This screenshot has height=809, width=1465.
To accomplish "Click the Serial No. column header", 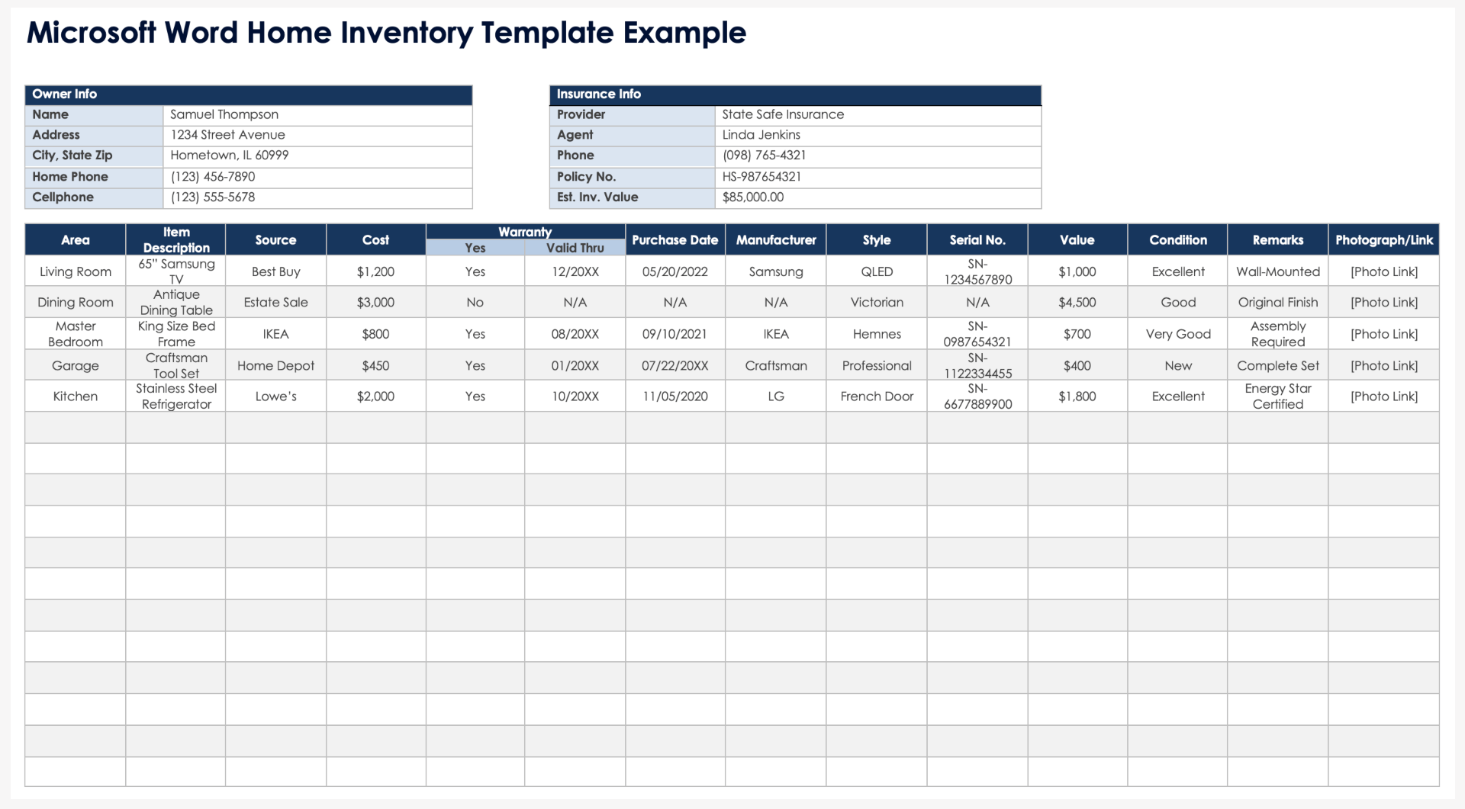I will 977,239.
